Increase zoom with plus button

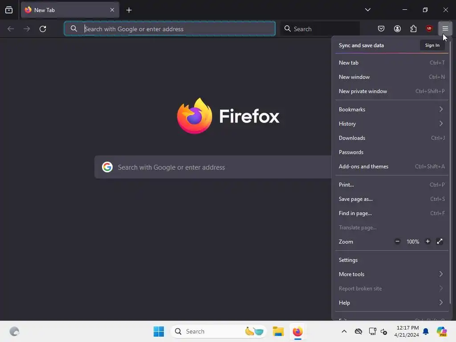tap(427, 241)
